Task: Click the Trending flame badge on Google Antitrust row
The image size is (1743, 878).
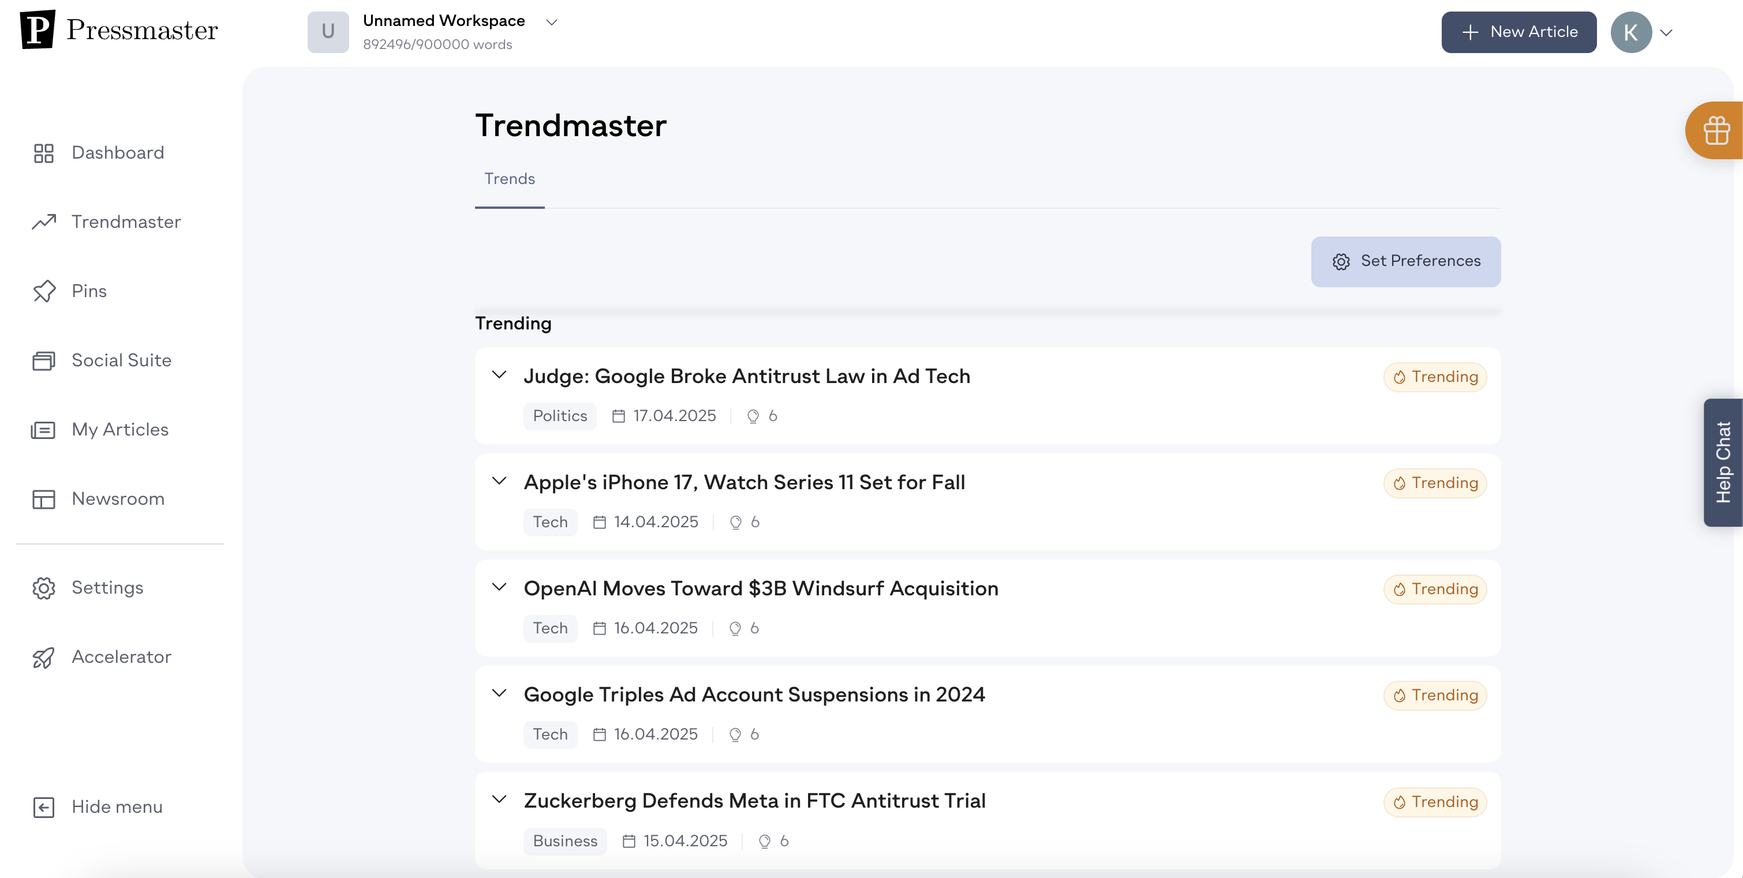Action: click(1435, 377)
